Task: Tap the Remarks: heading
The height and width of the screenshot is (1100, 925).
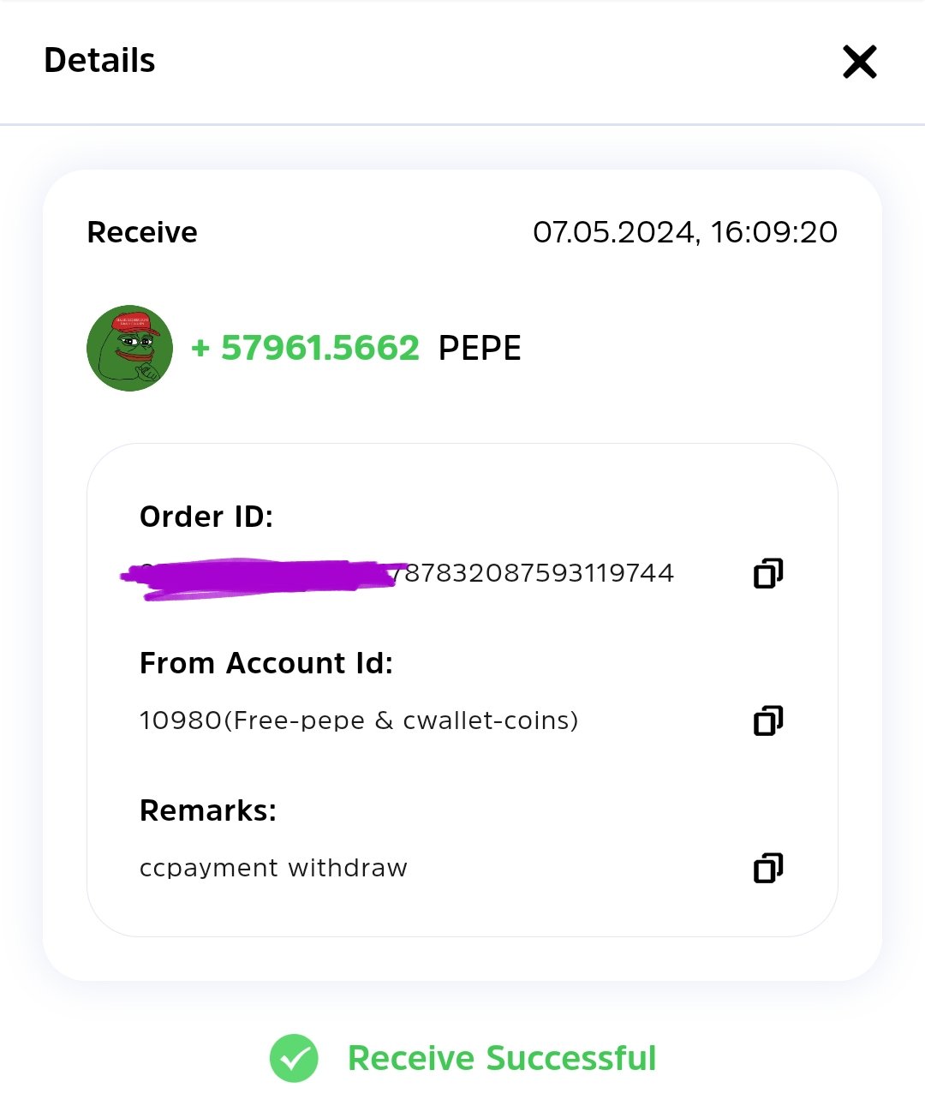Action: pyautogui.click(x=208, y=810)
